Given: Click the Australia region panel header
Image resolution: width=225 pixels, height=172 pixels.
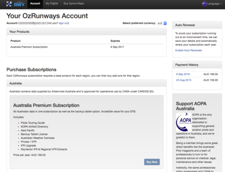Looking at the screenshot, I should [x=86, y=83].
